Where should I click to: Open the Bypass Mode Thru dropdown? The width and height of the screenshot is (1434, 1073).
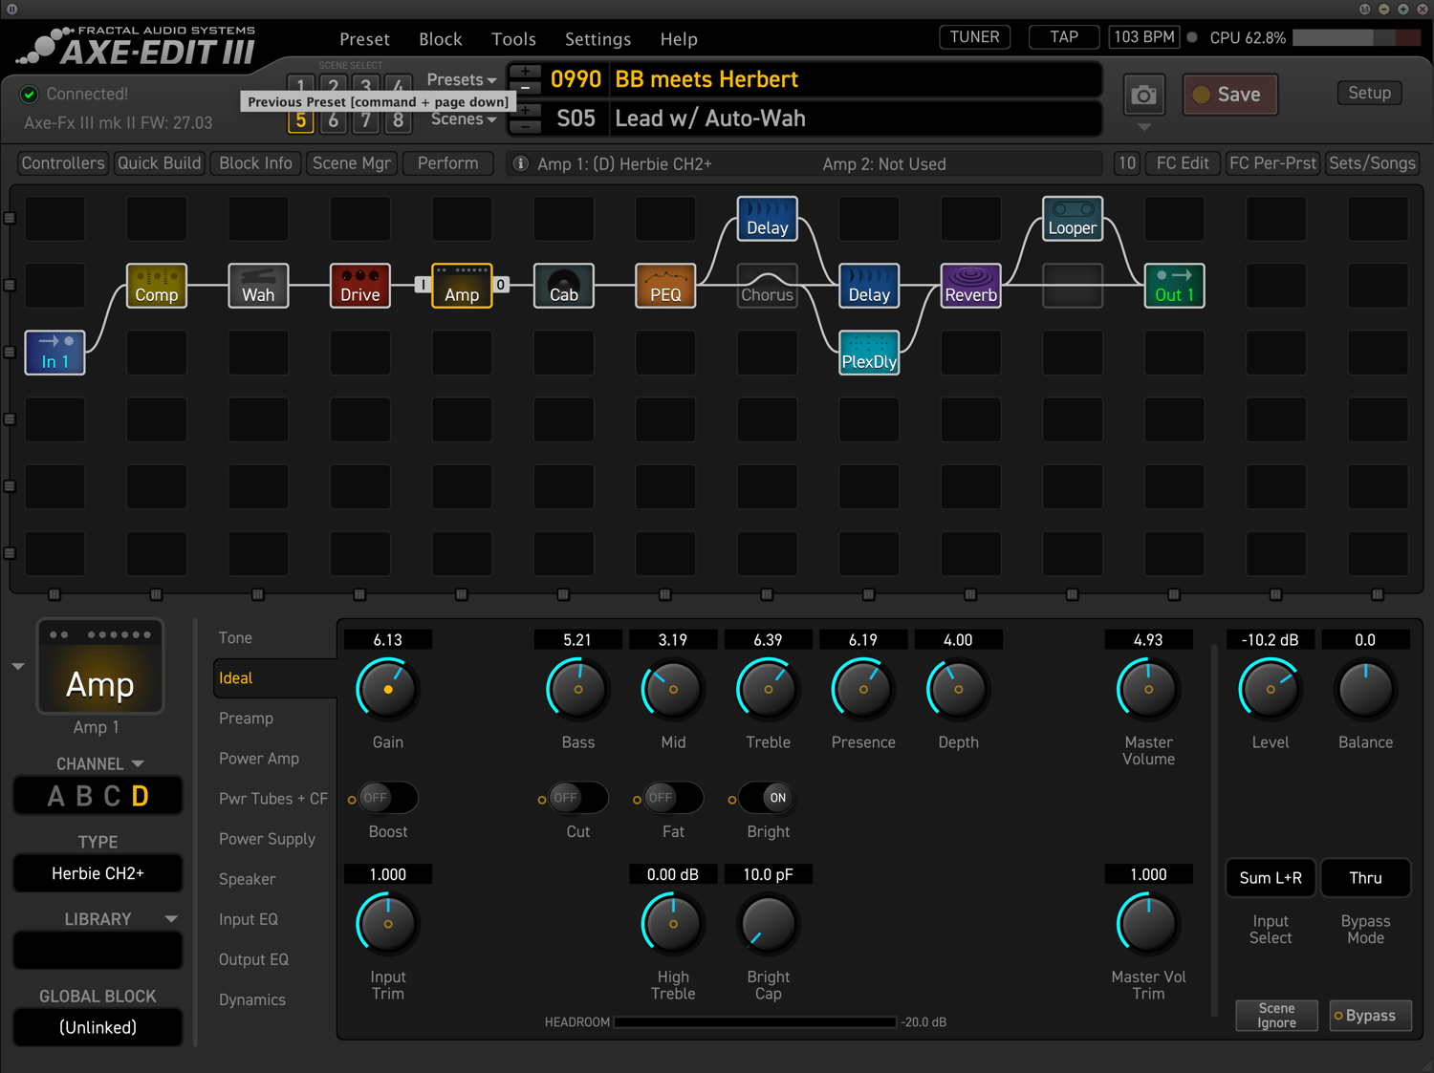[x=1365, y=878]
